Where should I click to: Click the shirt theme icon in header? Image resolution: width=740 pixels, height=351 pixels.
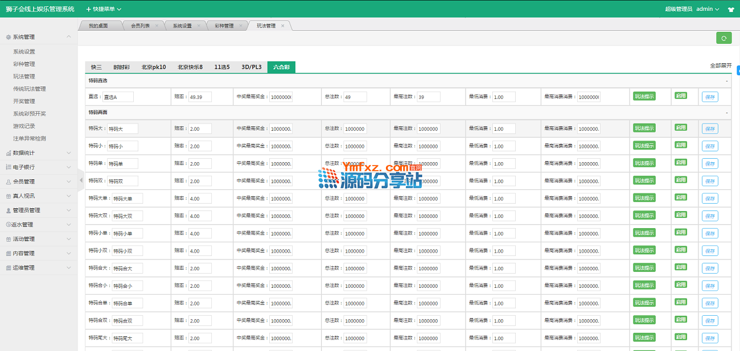[x=731, y=10]
